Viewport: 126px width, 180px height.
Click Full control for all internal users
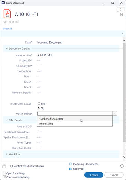click(x=27, y=166)
